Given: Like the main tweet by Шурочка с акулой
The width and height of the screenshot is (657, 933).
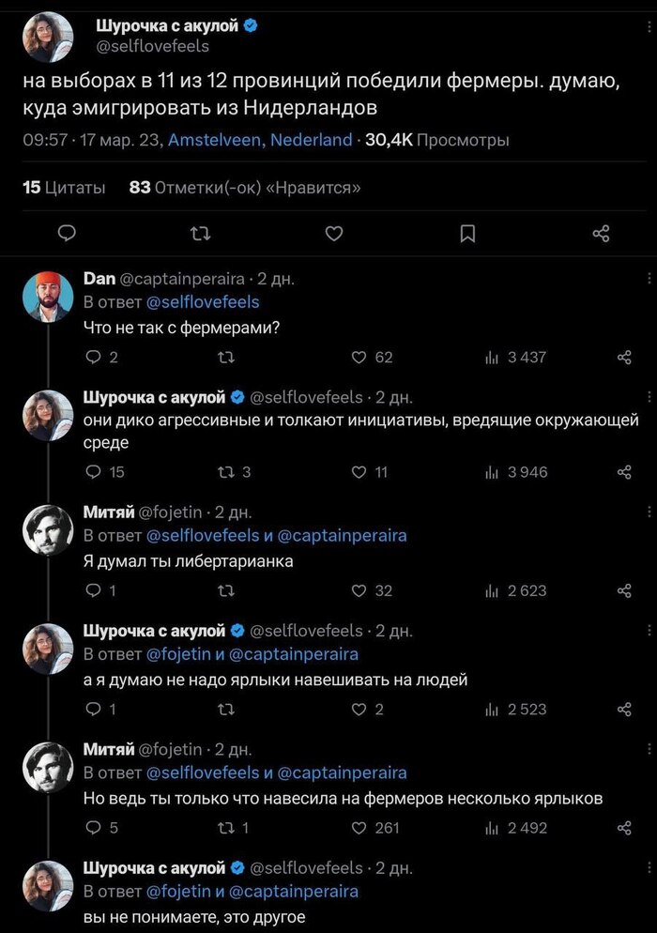Looking at the screenshot, I should [333, 234].
